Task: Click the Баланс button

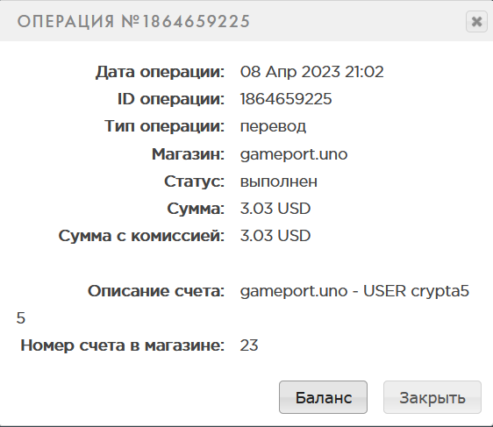Action: pyautogui.click(x=323, y=397)
